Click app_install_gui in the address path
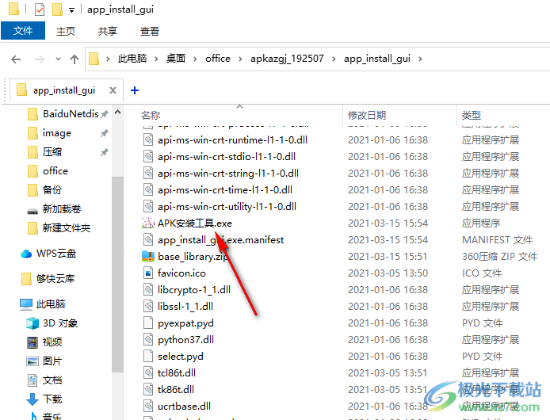This screenshot has width=550, height=420. click(377, 59)
